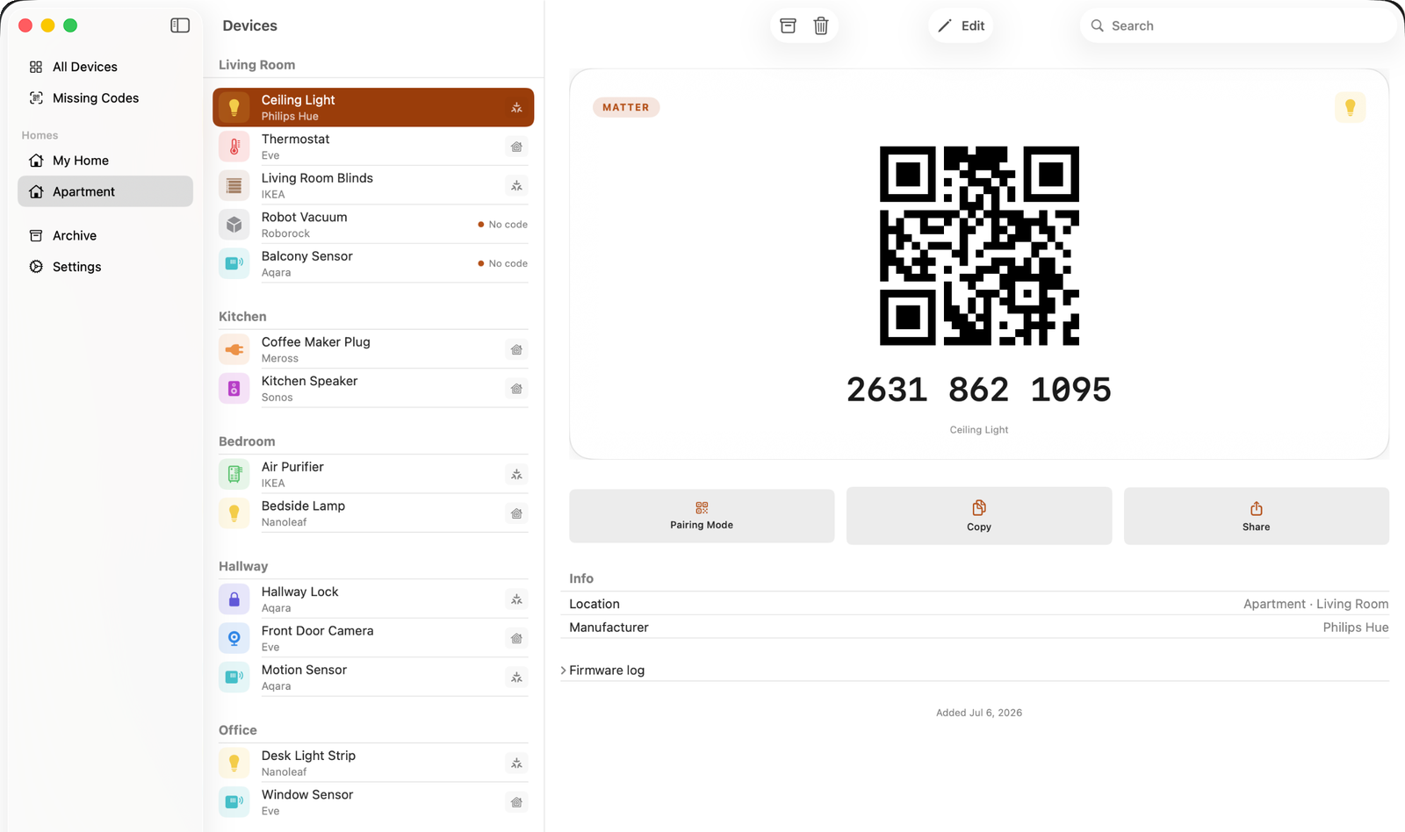1405x832 pixels.
Task: Select Coffee Maker Plug device
Action: tap(373, 349)
